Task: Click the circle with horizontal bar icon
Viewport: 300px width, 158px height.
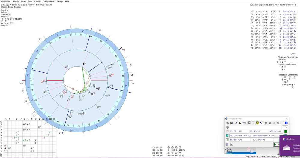Action: [270, 123]
